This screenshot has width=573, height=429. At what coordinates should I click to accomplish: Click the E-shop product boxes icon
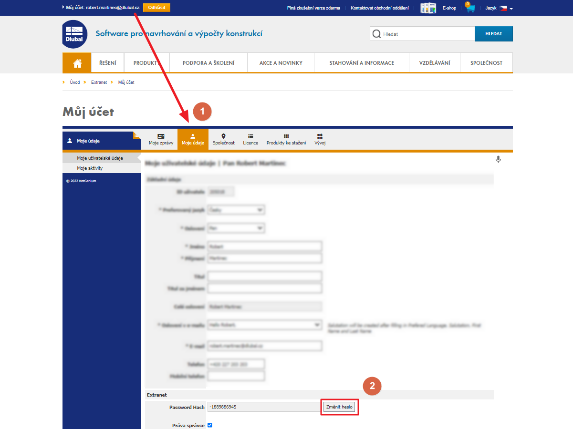pyautogui.click(x=428, y=8)
